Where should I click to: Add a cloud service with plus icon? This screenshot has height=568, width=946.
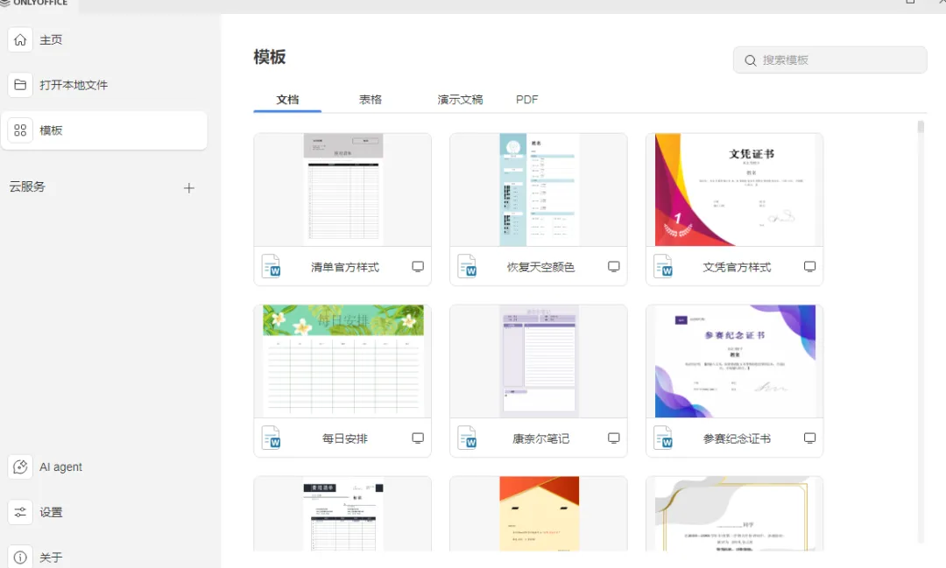(189, 188)
